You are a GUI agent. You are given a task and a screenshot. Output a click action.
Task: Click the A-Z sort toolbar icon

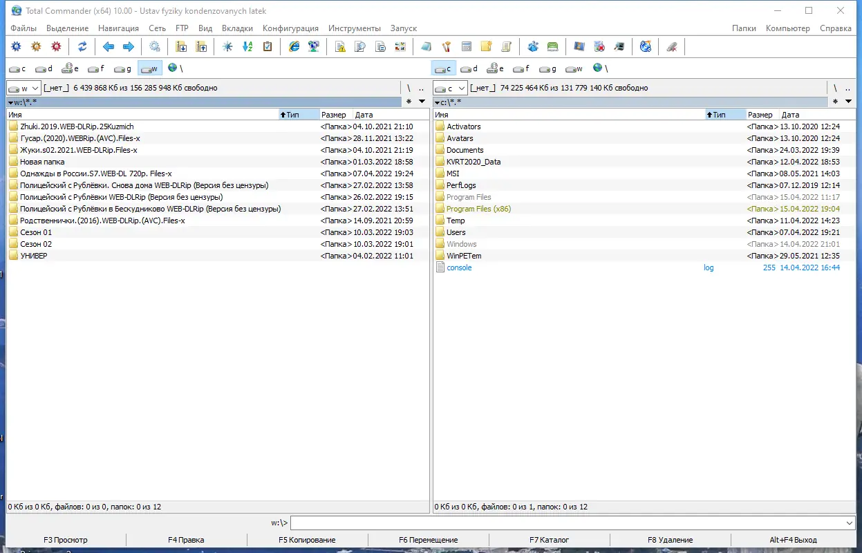click(x=247, y=46)
